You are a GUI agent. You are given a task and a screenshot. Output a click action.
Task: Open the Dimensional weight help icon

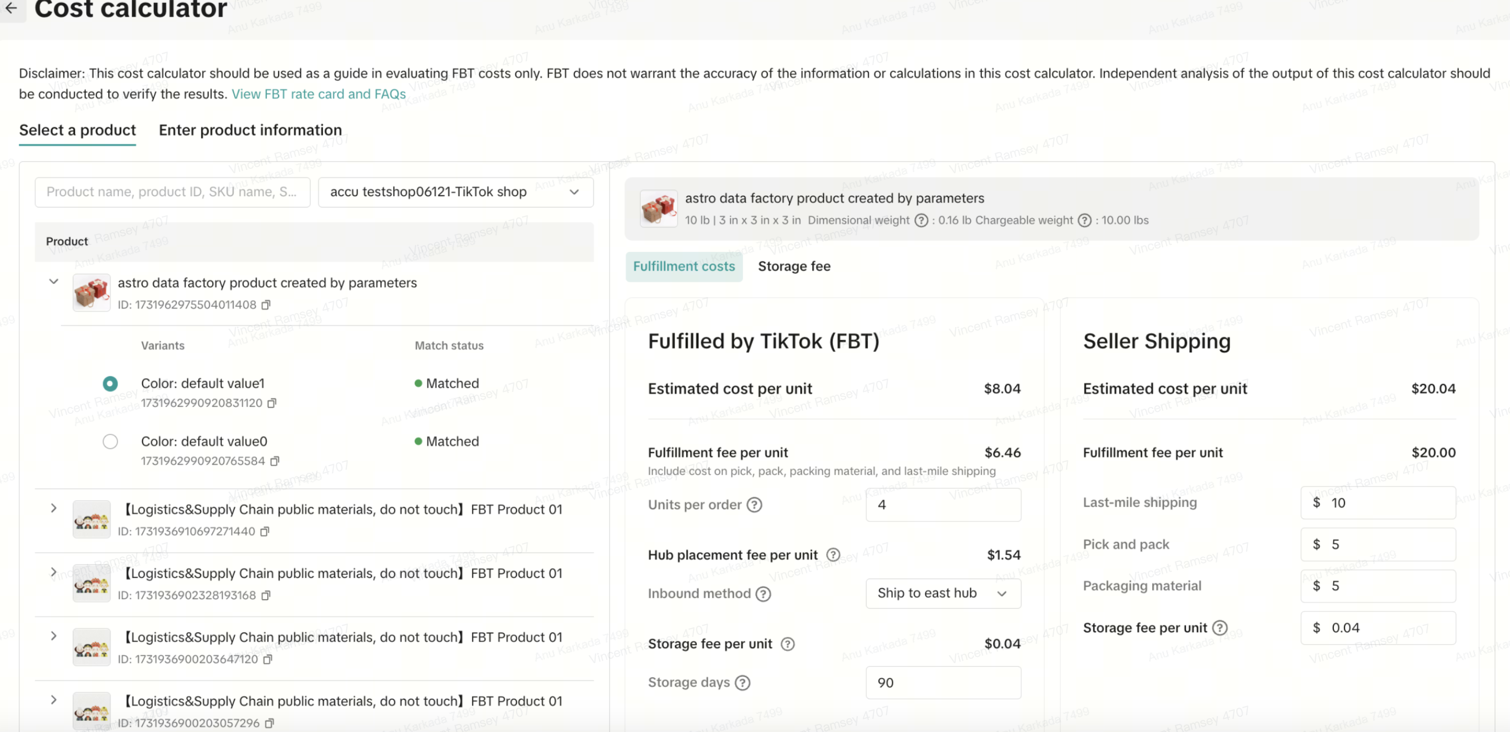coord(921,221)
